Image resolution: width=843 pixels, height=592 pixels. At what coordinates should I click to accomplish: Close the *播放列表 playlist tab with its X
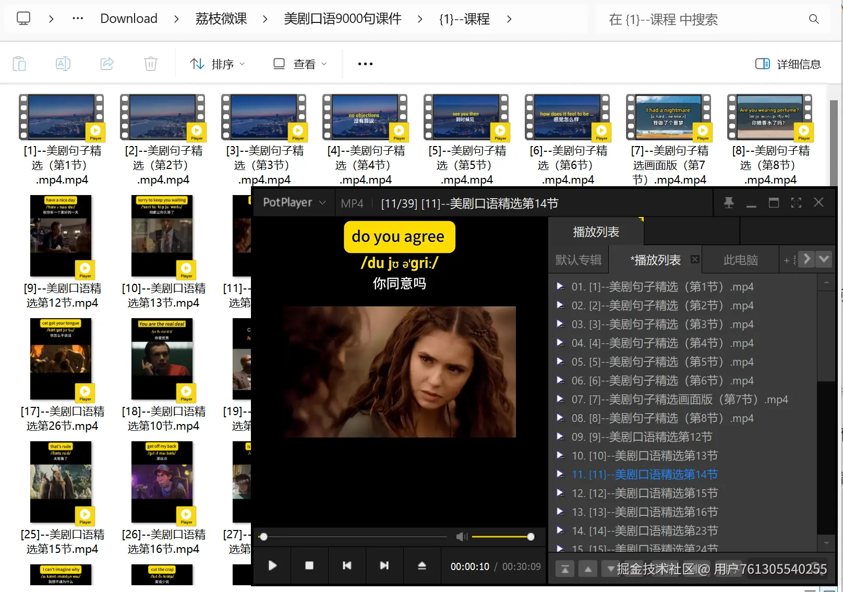coord(695,259)
